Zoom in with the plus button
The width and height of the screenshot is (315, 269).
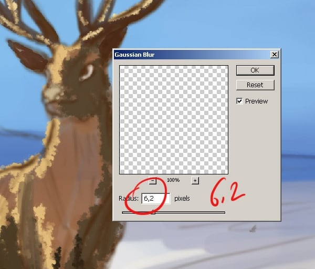click(195, 180)
